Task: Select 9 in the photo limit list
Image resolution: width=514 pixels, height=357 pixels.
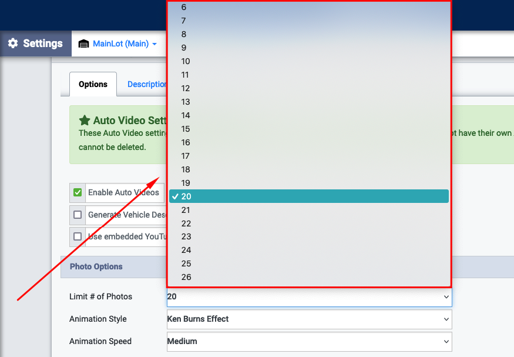Action: (x=309, y=48)
